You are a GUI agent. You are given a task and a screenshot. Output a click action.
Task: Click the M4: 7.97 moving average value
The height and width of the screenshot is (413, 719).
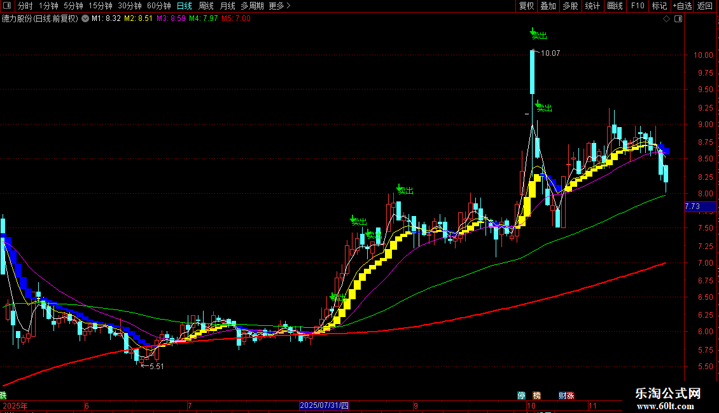[204, 18]
